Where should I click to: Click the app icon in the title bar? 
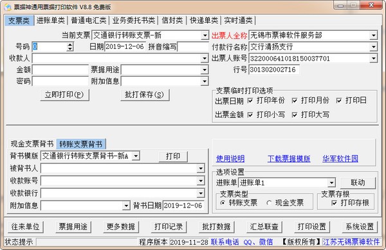pyautogui.click(x=7, y=6)
